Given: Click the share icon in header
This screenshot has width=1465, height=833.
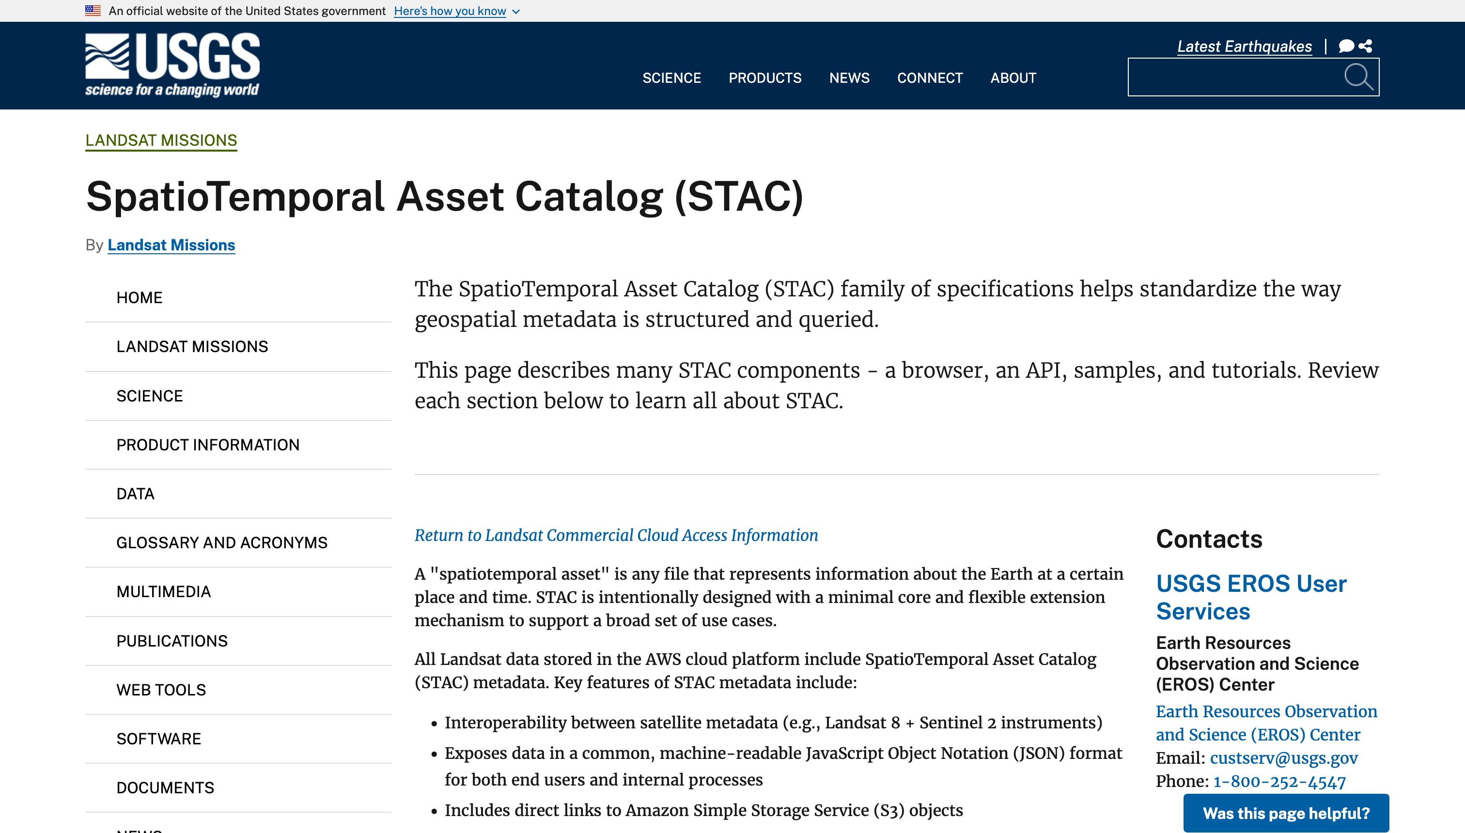Looking at the screenshot, I should pyautogui.click(x=1365, y=46).
